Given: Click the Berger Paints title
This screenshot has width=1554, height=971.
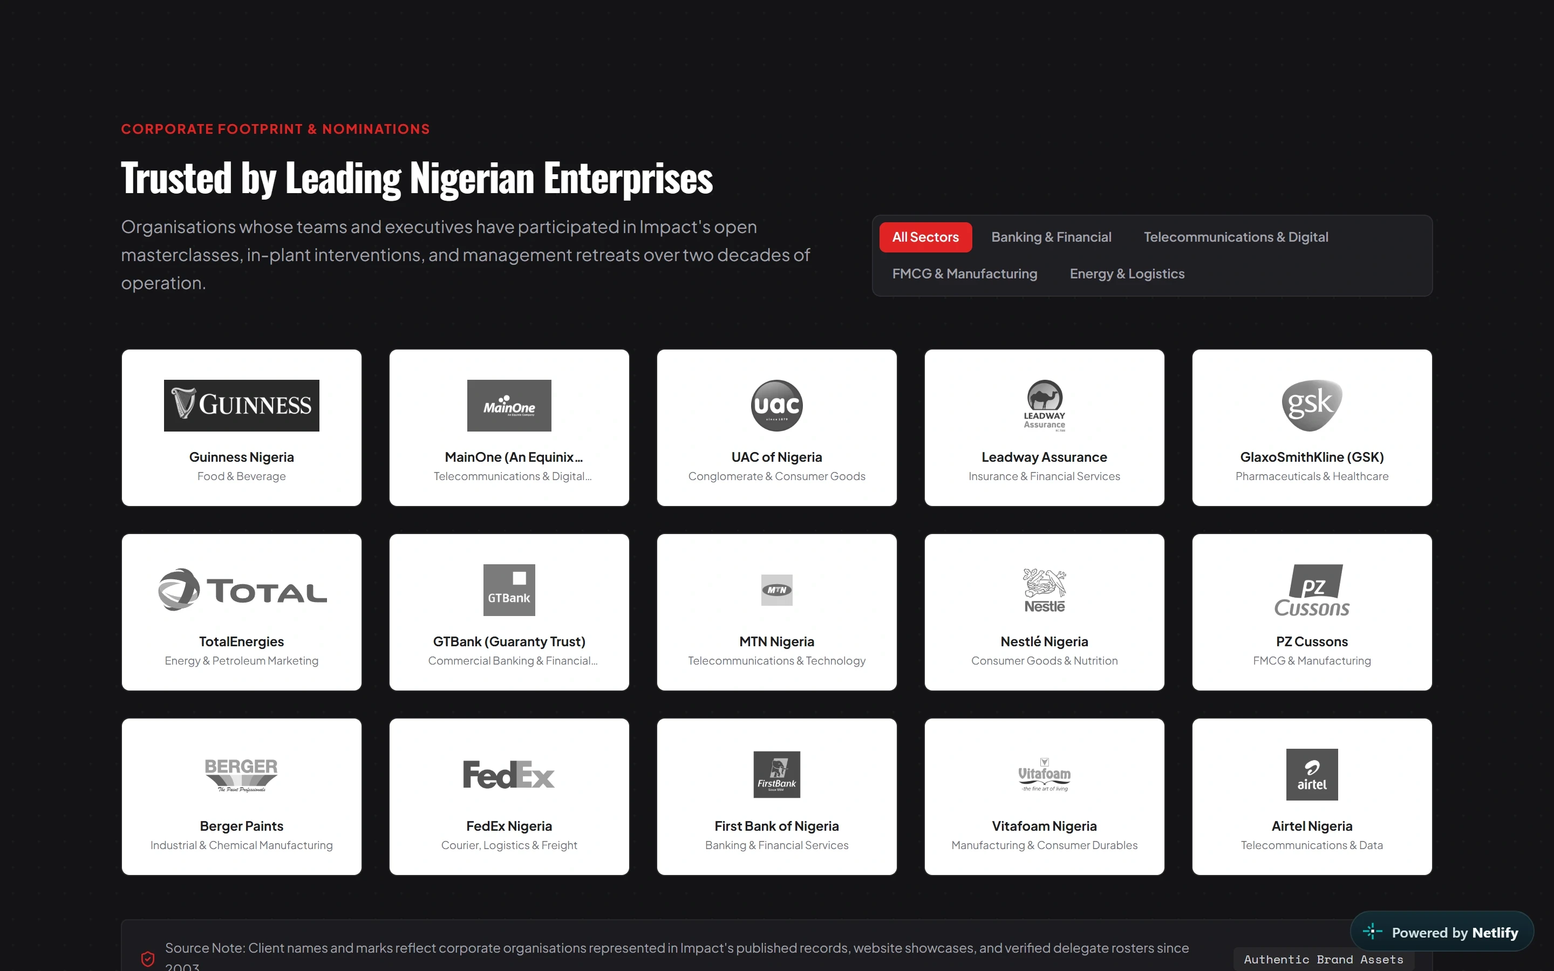Looking at the screenshot, I should point(241,826).
